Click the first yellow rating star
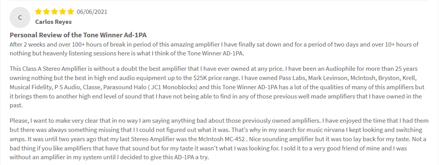Viewport: 439px width, 165px height. click(x=38, y=12)
